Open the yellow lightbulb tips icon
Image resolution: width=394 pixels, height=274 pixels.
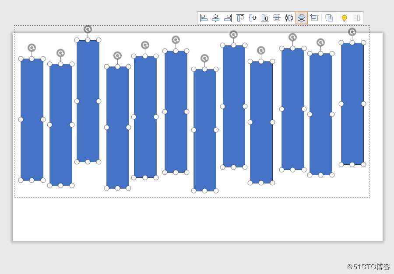(x=344, y=18)
